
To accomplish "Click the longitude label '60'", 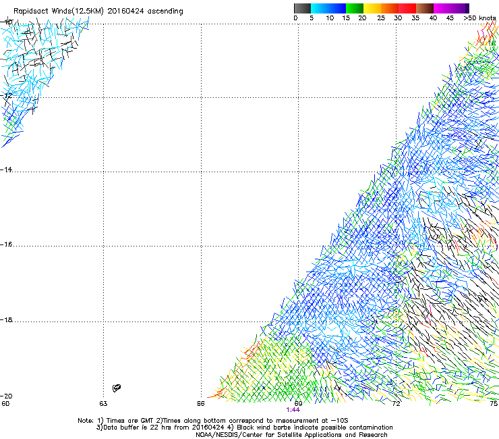I will pyautogui.click(x=5, y=404).
